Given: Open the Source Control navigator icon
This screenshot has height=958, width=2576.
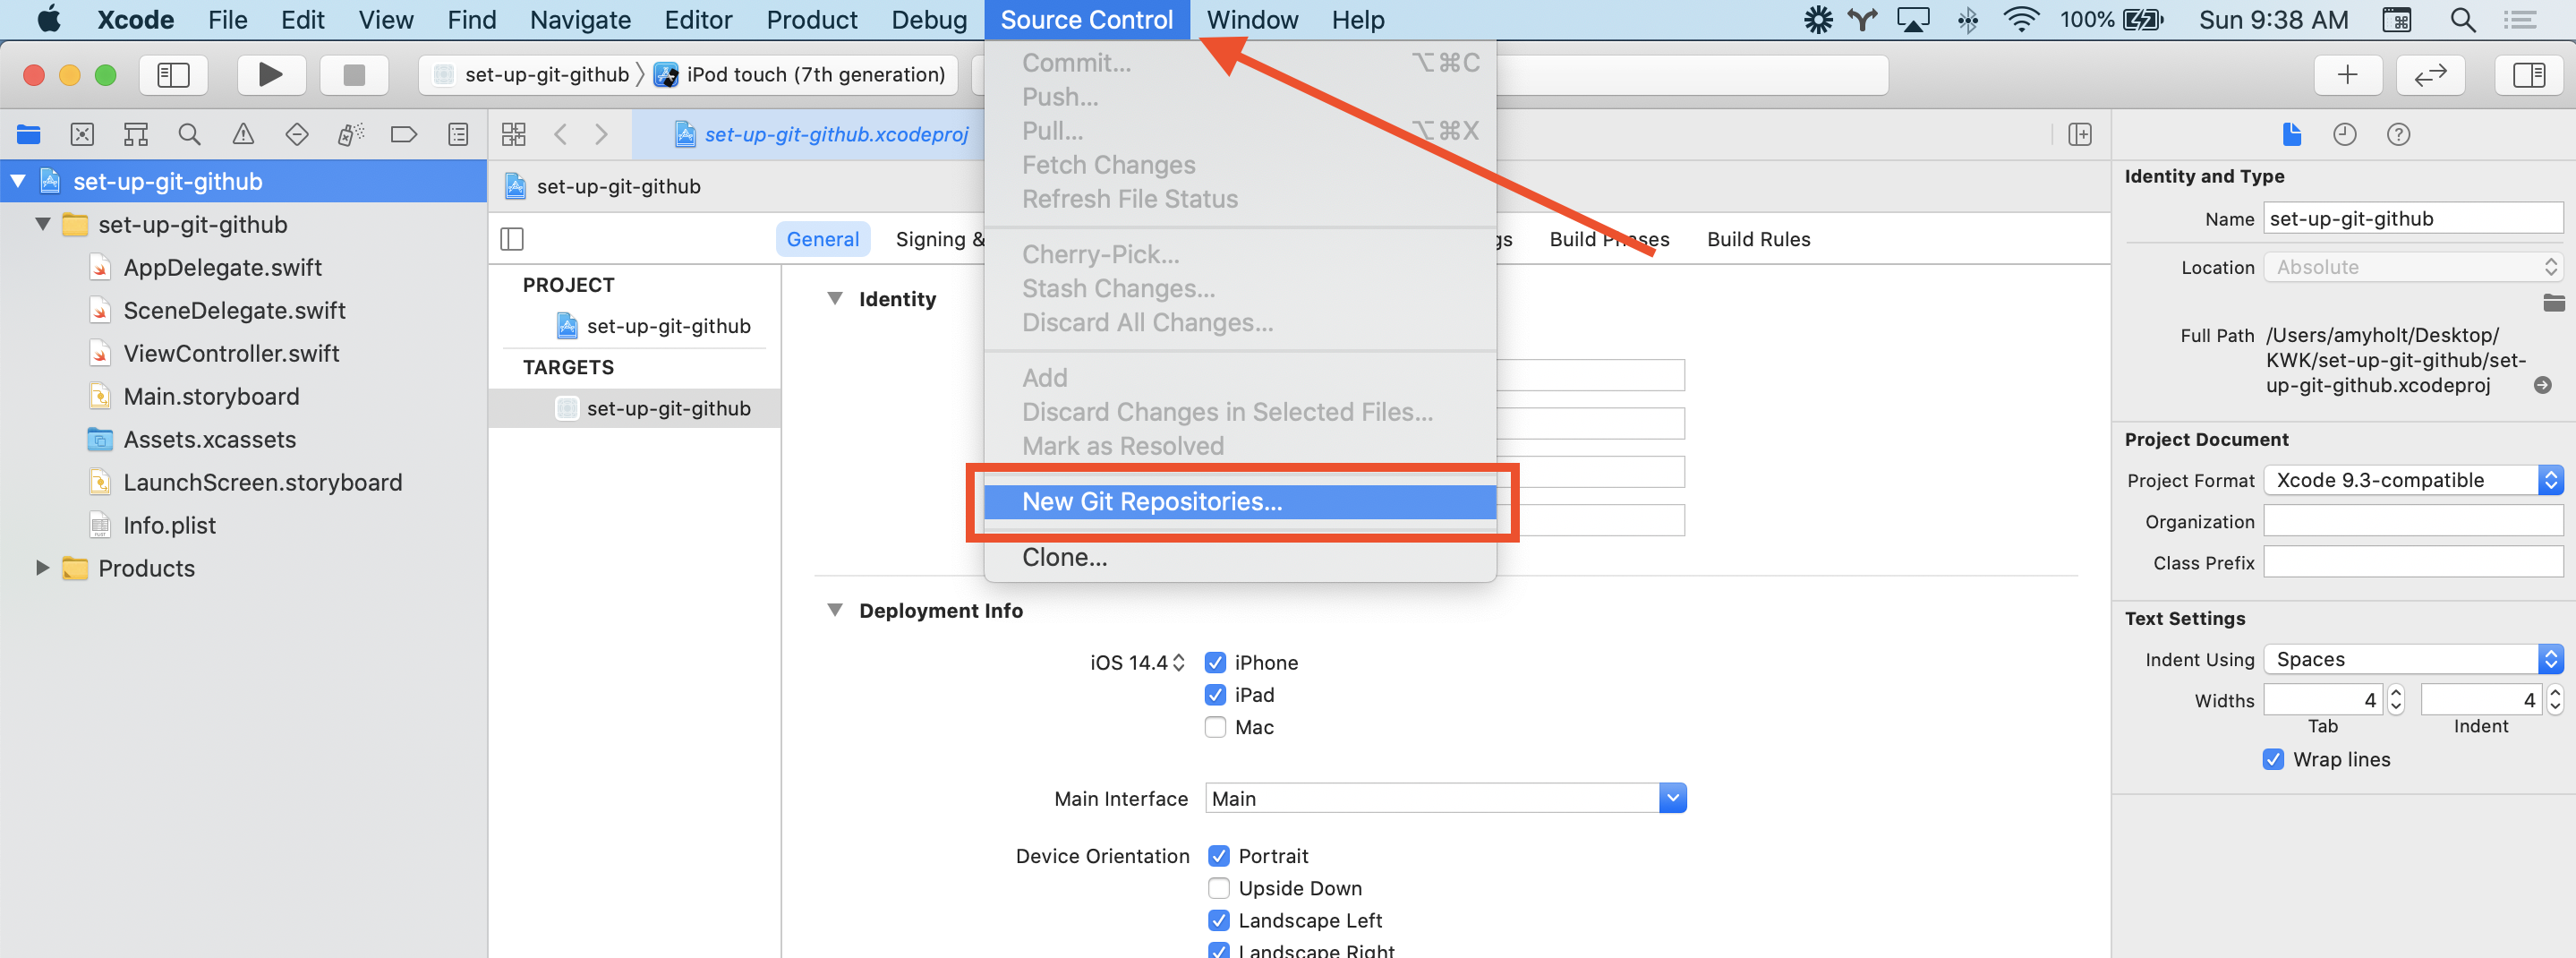Looking at the screenshot, I should coord(82,134).
